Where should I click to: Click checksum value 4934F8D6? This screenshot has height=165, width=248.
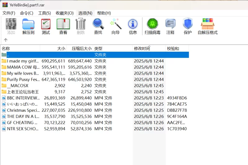pyautogui.click(x=177, y=98)
